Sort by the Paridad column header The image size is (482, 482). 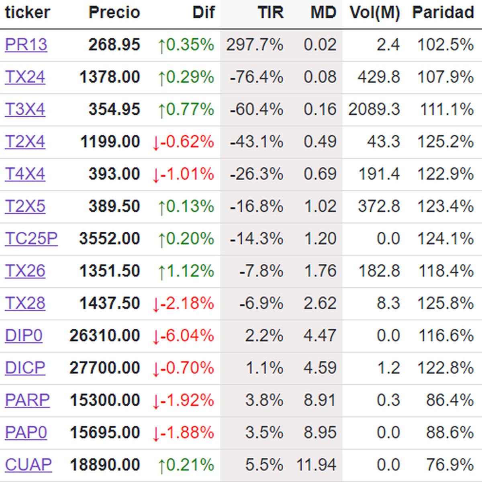click(x=443, y=12)
